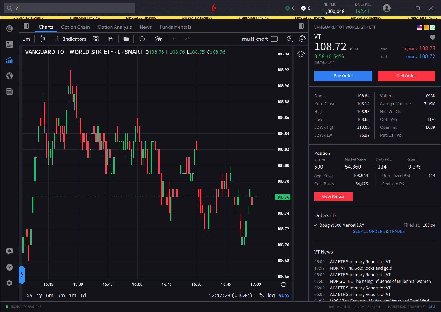Save chart layout with floppy disk icon

coord(111,39)
